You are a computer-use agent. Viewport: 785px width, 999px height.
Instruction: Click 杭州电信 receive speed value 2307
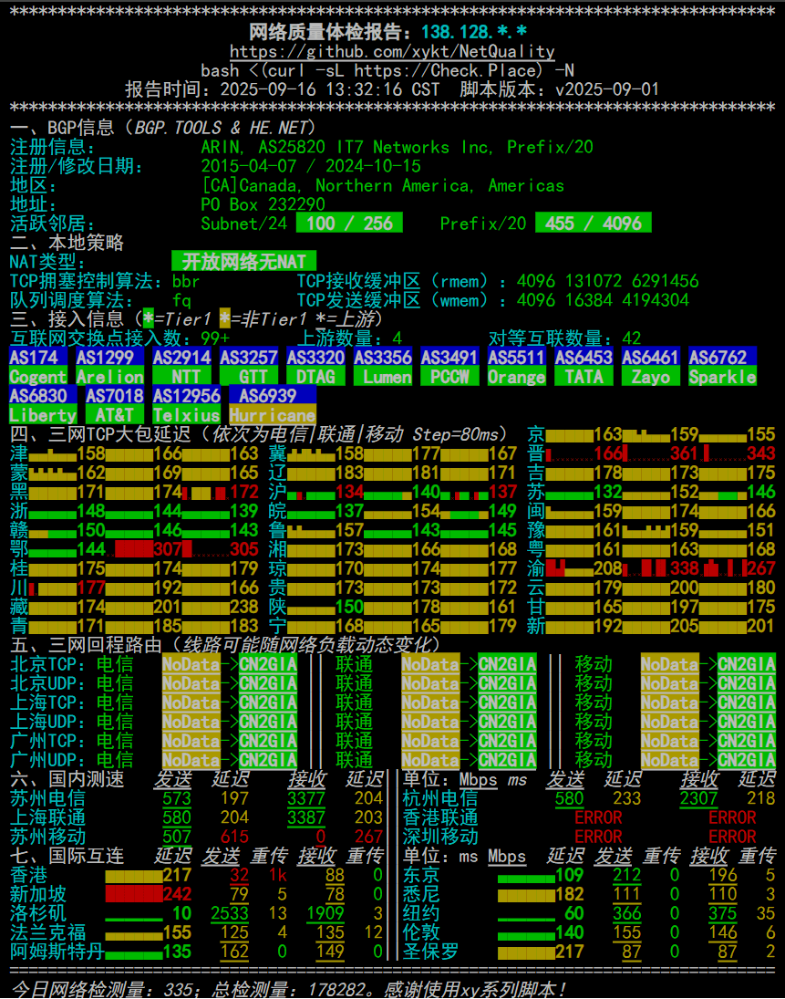(x=698, y=798)
